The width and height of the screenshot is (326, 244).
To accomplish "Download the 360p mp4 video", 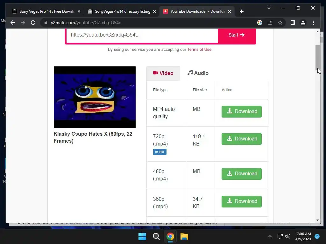I will point(241,201).
